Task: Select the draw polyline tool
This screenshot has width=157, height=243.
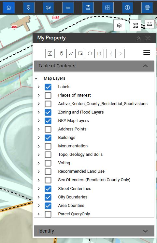Action: pyautogui.click(x=71, y=54)
